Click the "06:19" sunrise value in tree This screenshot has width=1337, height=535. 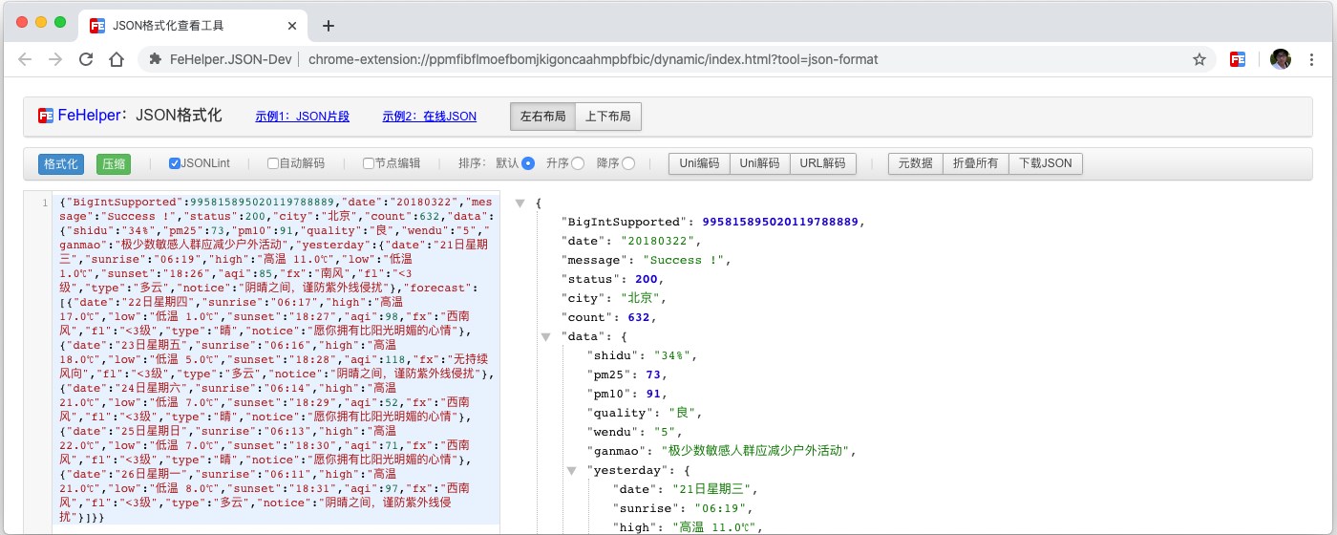pos(722,508)
